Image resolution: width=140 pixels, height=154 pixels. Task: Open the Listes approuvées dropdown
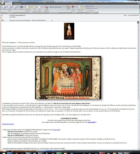pos(56,7)
